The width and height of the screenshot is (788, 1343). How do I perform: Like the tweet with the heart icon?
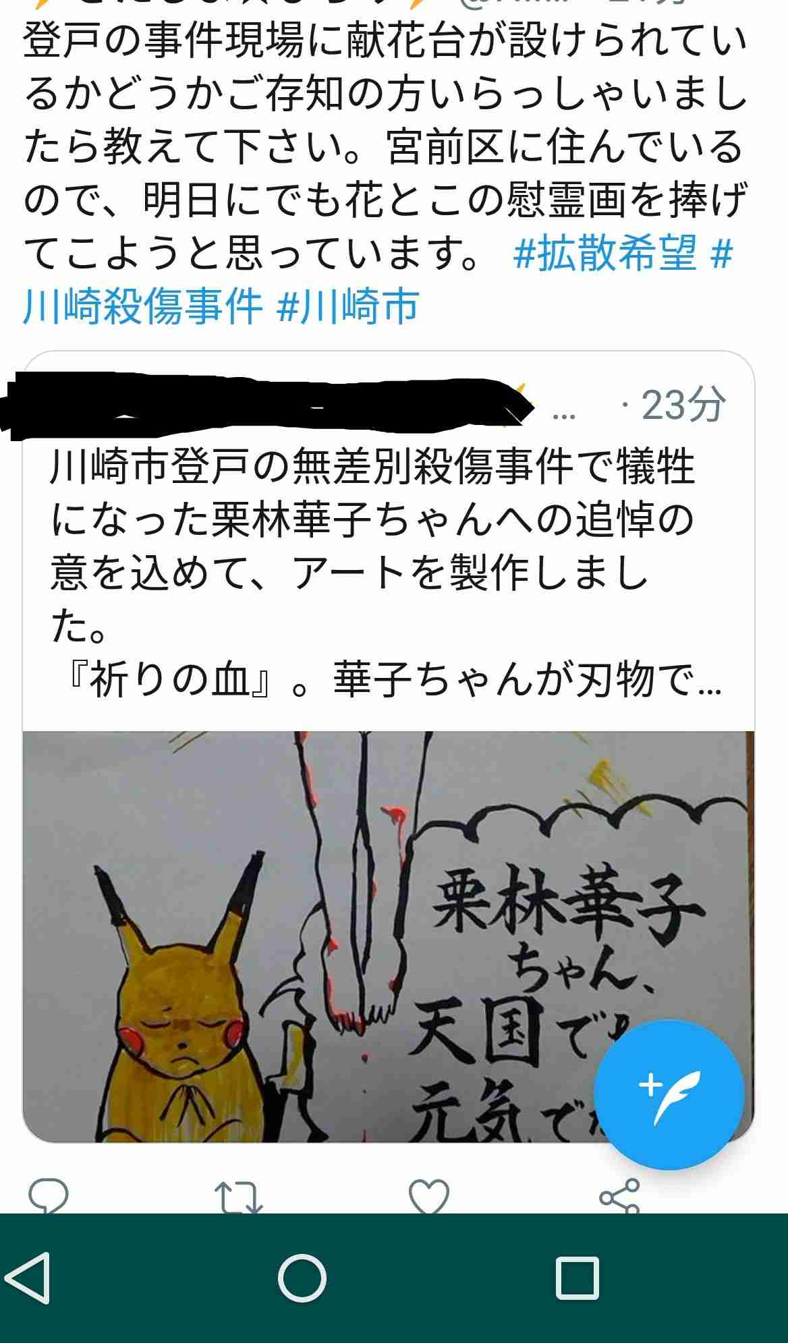click(x=429, y=1197)
